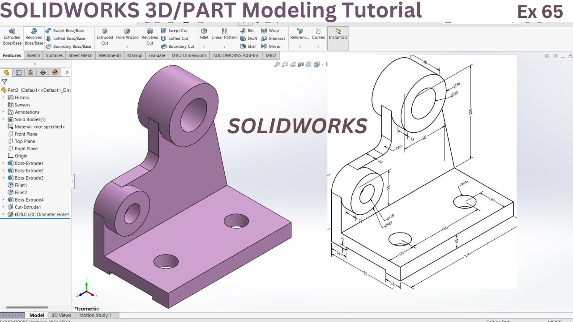Viewport: 573px width, 322px height.
Task: Select the Revolved Cut tool
Action: click(x=150, y=37)
